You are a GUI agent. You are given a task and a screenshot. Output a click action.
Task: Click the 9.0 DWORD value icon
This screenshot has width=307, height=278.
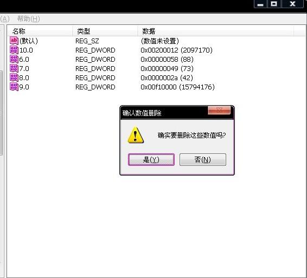pos(14,87)
